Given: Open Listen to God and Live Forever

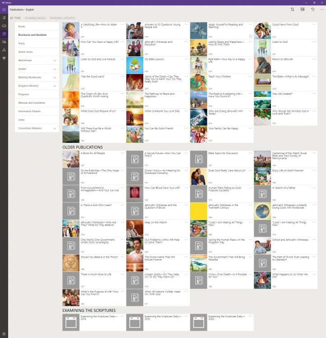Looking at the screenshot, I should 94,65.
